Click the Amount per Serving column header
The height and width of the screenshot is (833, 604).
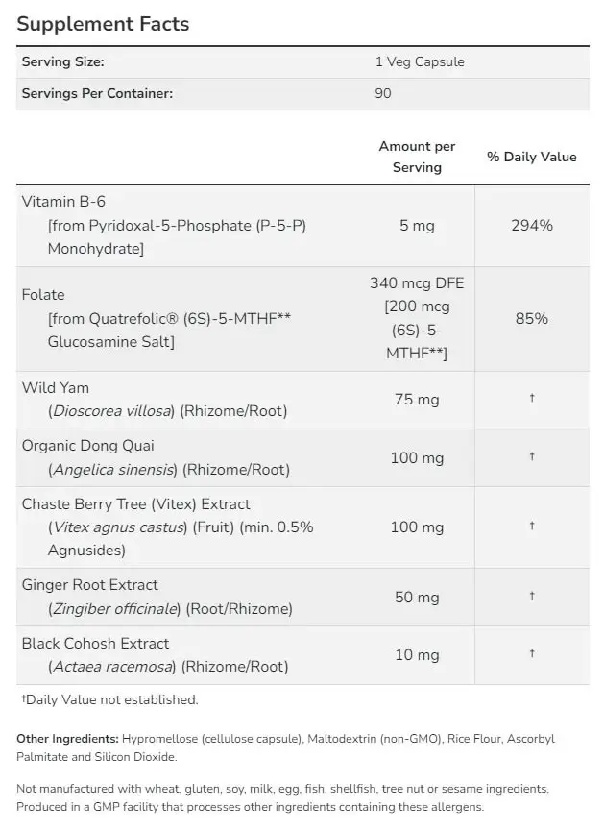click(x=417, y=157)
